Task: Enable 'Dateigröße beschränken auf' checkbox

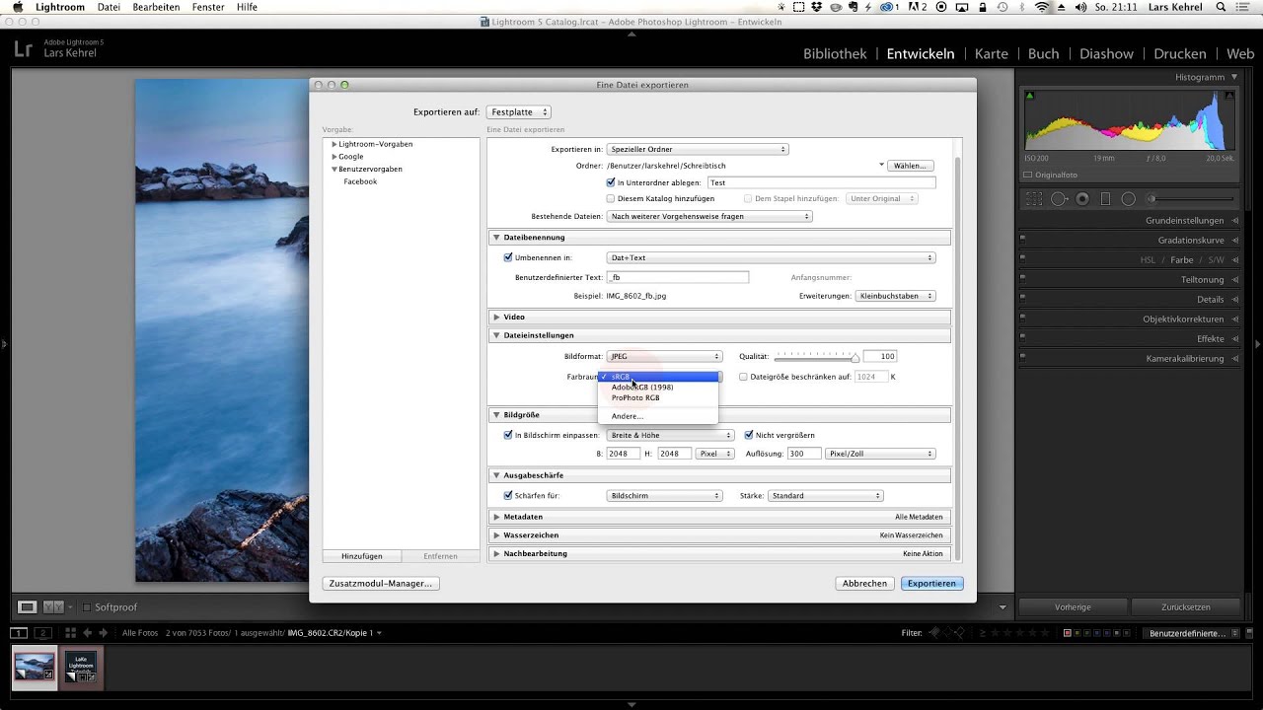Action: pyautogui.click(x=743, y=377)
